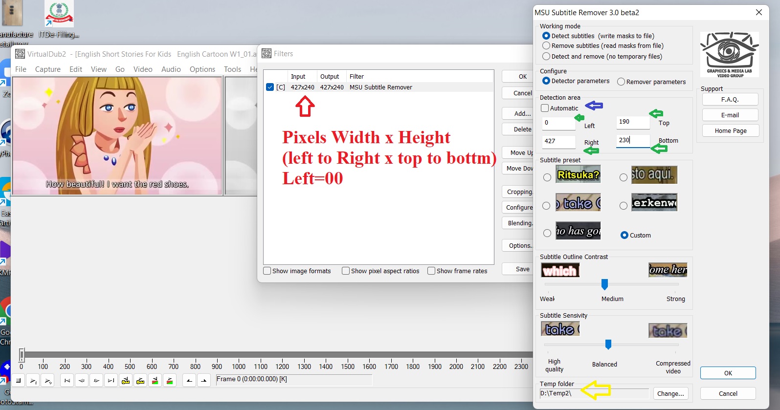Click the E-mail support button
The height and width of the screenshot is (410, 780).
(730, 115)
